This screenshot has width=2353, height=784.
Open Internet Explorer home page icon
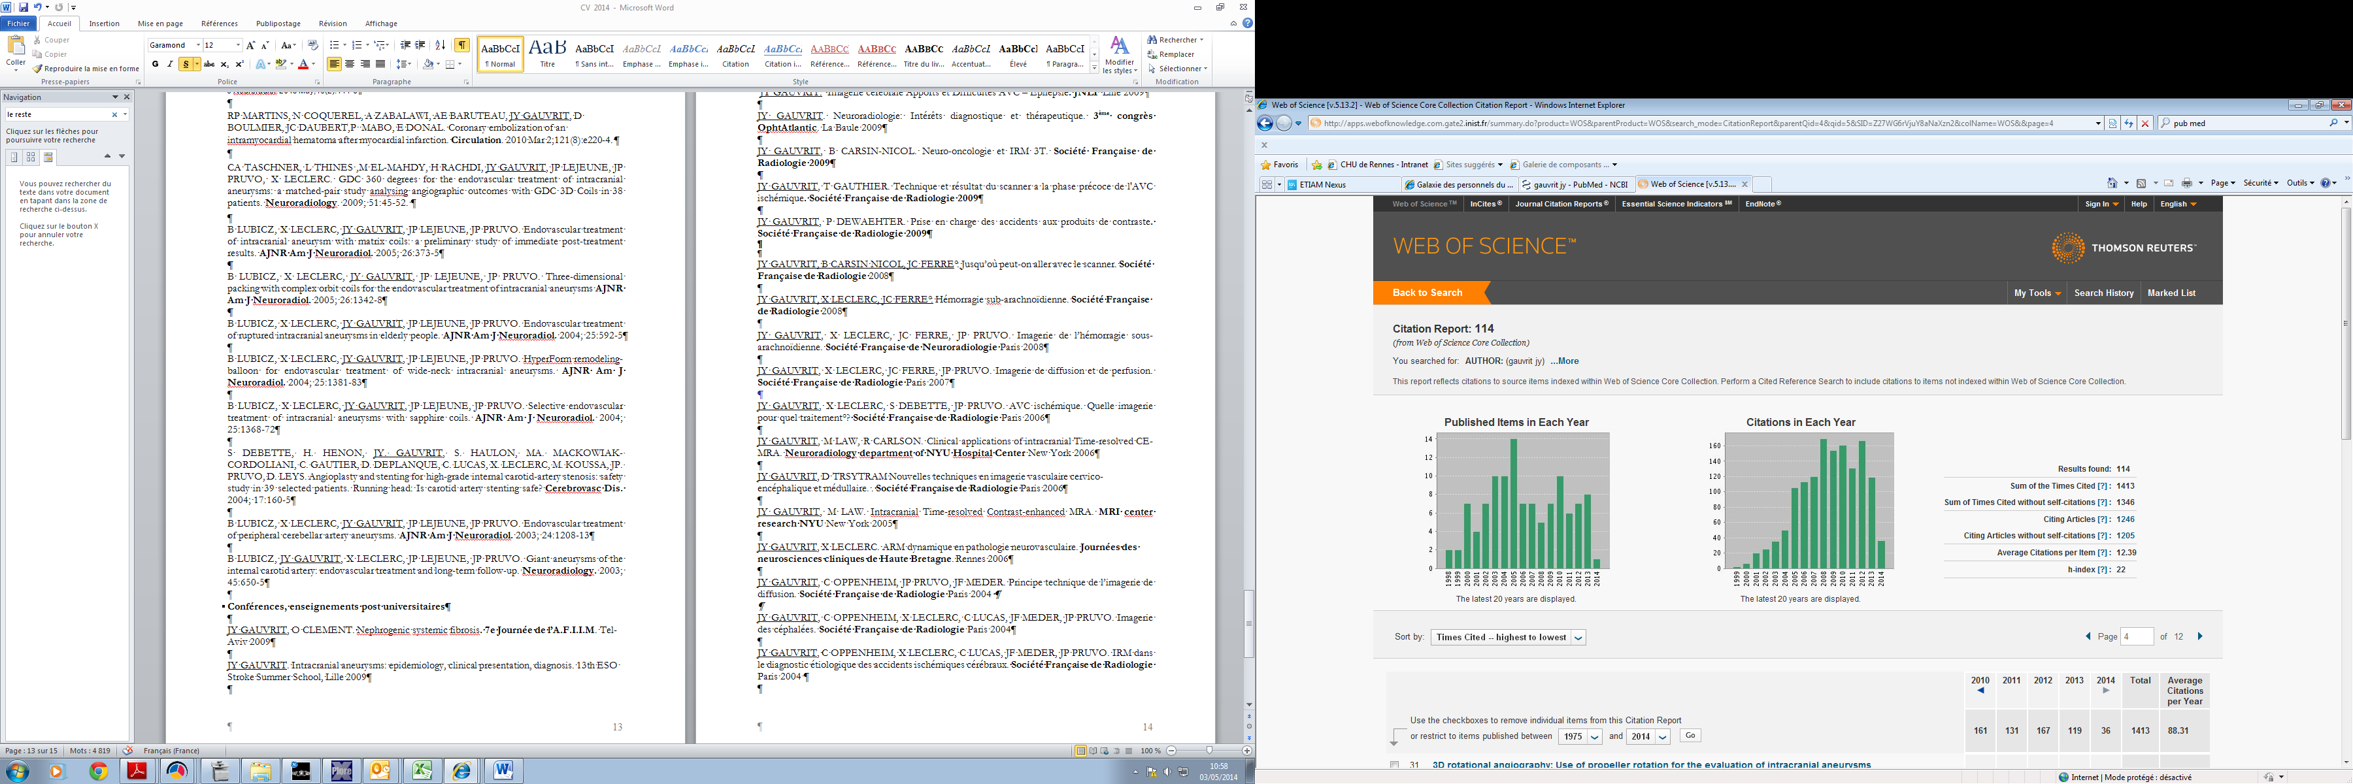(x=2112, y=184)
